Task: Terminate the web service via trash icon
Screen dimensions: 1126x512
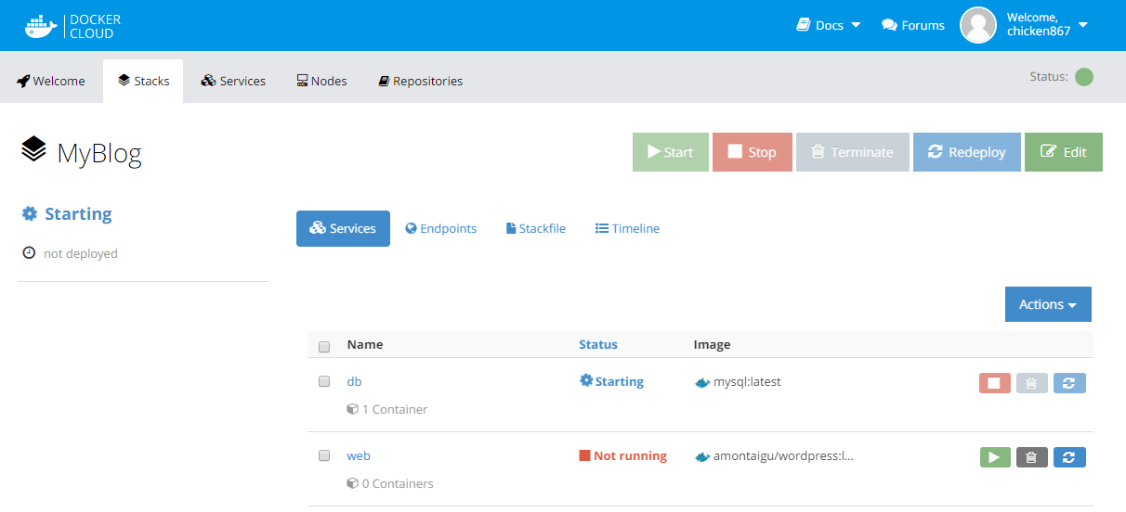Action: pos(1032,456)
